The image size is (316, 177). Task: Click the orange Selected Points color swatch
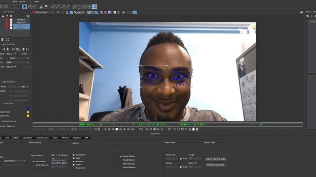point(28,112)
